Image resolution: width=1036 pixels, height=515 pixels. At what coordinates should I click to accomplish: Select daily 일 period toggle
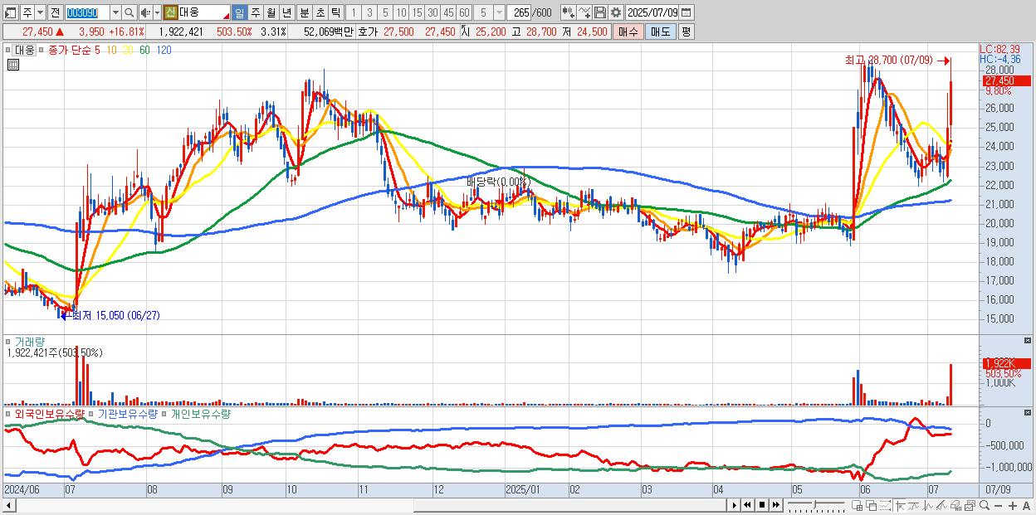(239, 12)
